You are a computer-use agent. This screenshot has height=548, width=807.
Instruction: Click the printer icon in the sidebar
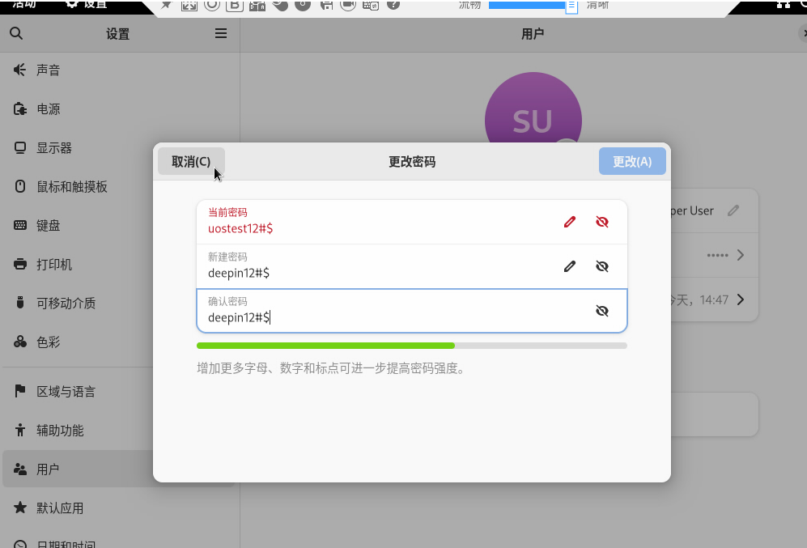point(20,265)
